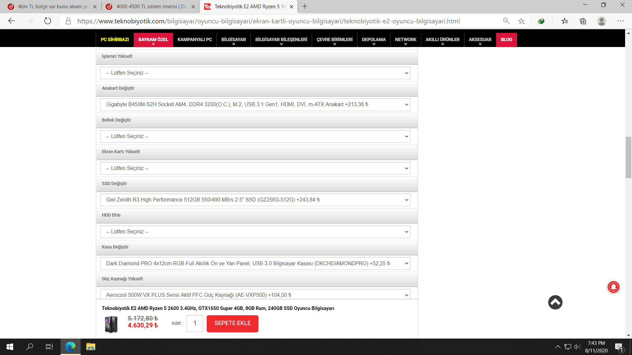Screen dimensions: 632x355
Task: Open browser Settings and more menu
Action: pyautogui.click(x=620, y=21)
